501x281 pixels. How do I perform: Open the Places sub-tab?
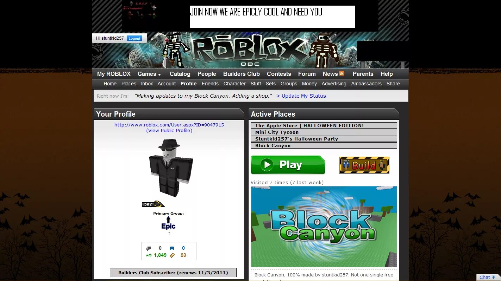(129, 84)
